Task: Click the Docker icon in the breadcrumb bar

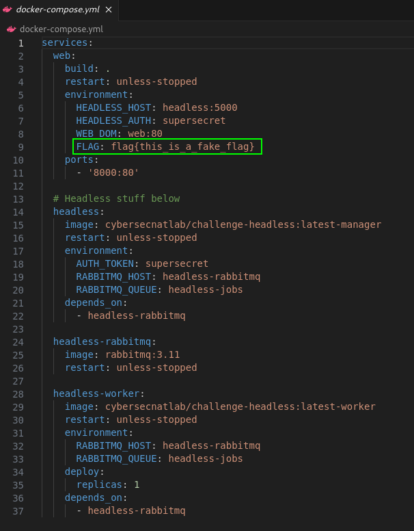Action: (x=12, y=29)
